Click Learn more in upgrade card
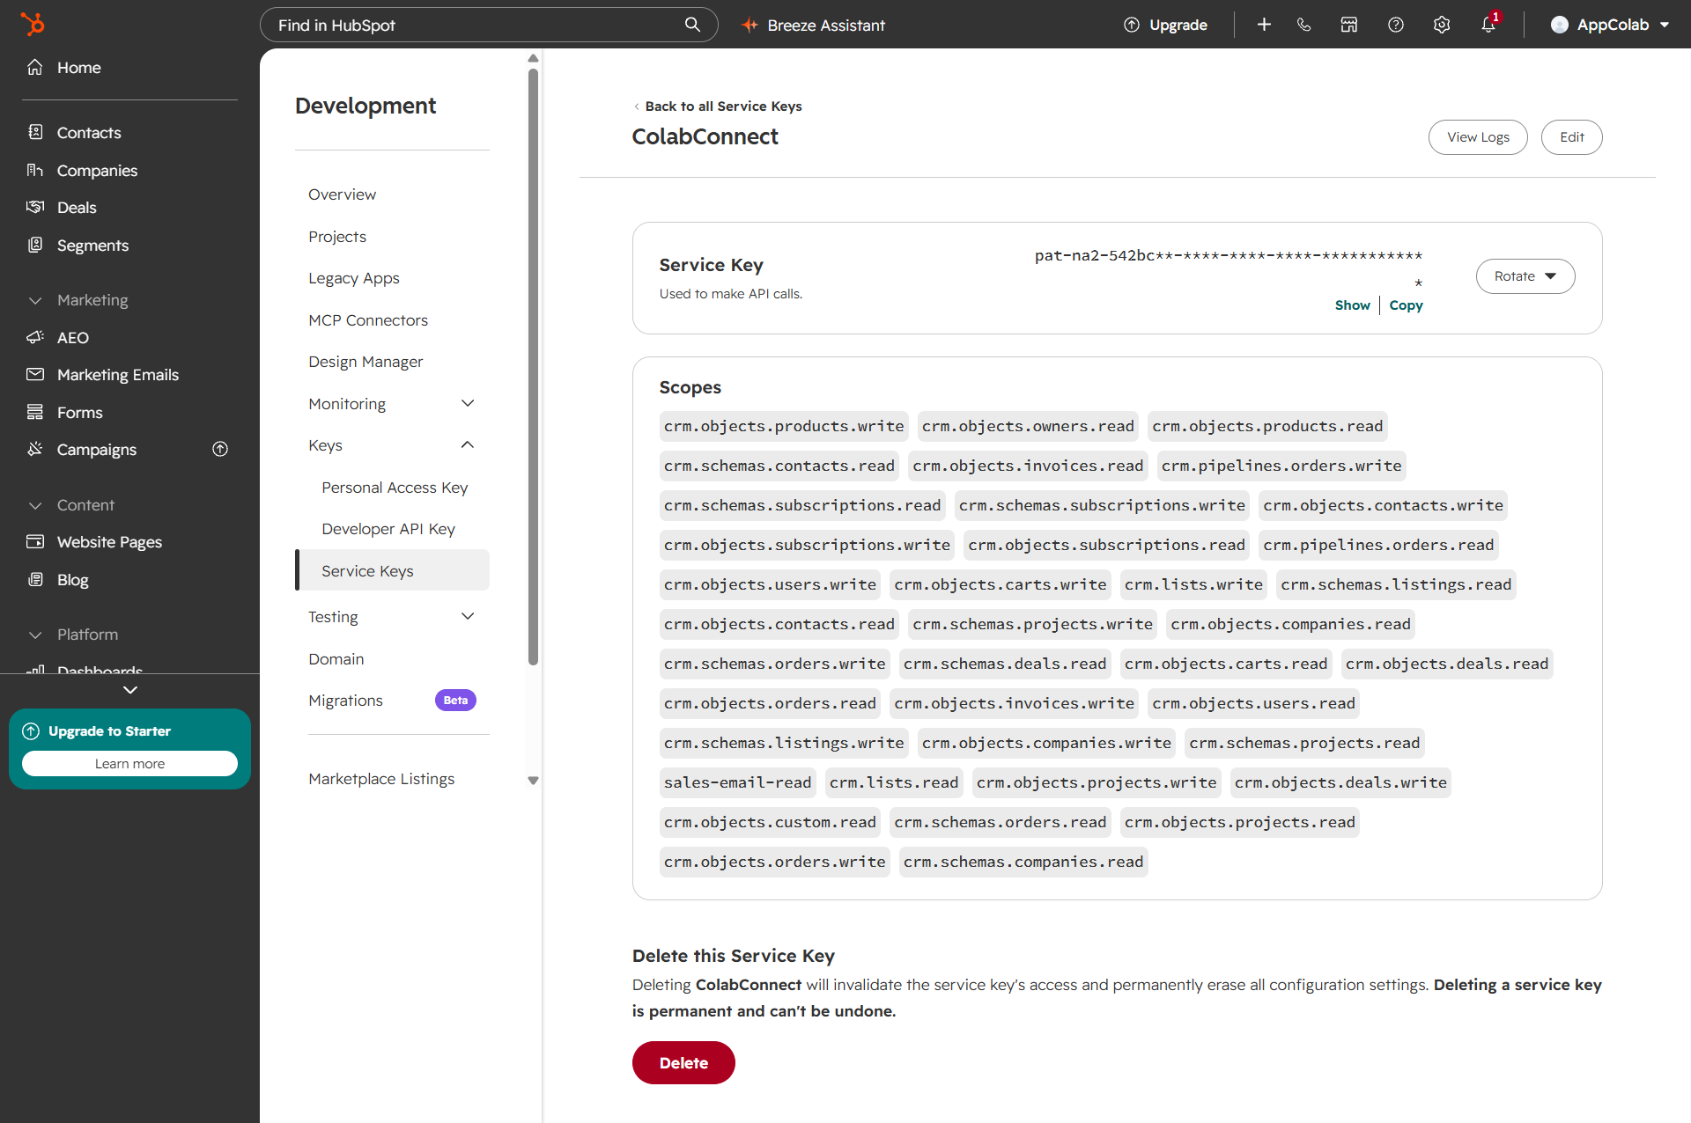1691x1123 pixels. point(129,763)
